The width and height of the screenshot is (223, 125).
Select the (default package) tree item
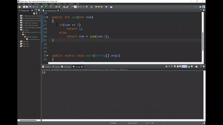[x=31, y=37]
